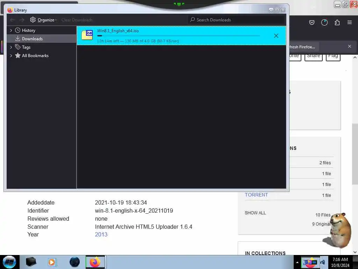Click the Organize gear icon
358x269 pixels.
[33, 20]
